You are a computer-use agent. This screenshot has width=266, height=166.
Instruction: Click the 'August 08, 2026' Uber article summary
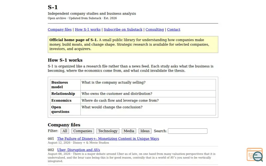(132, 157)
